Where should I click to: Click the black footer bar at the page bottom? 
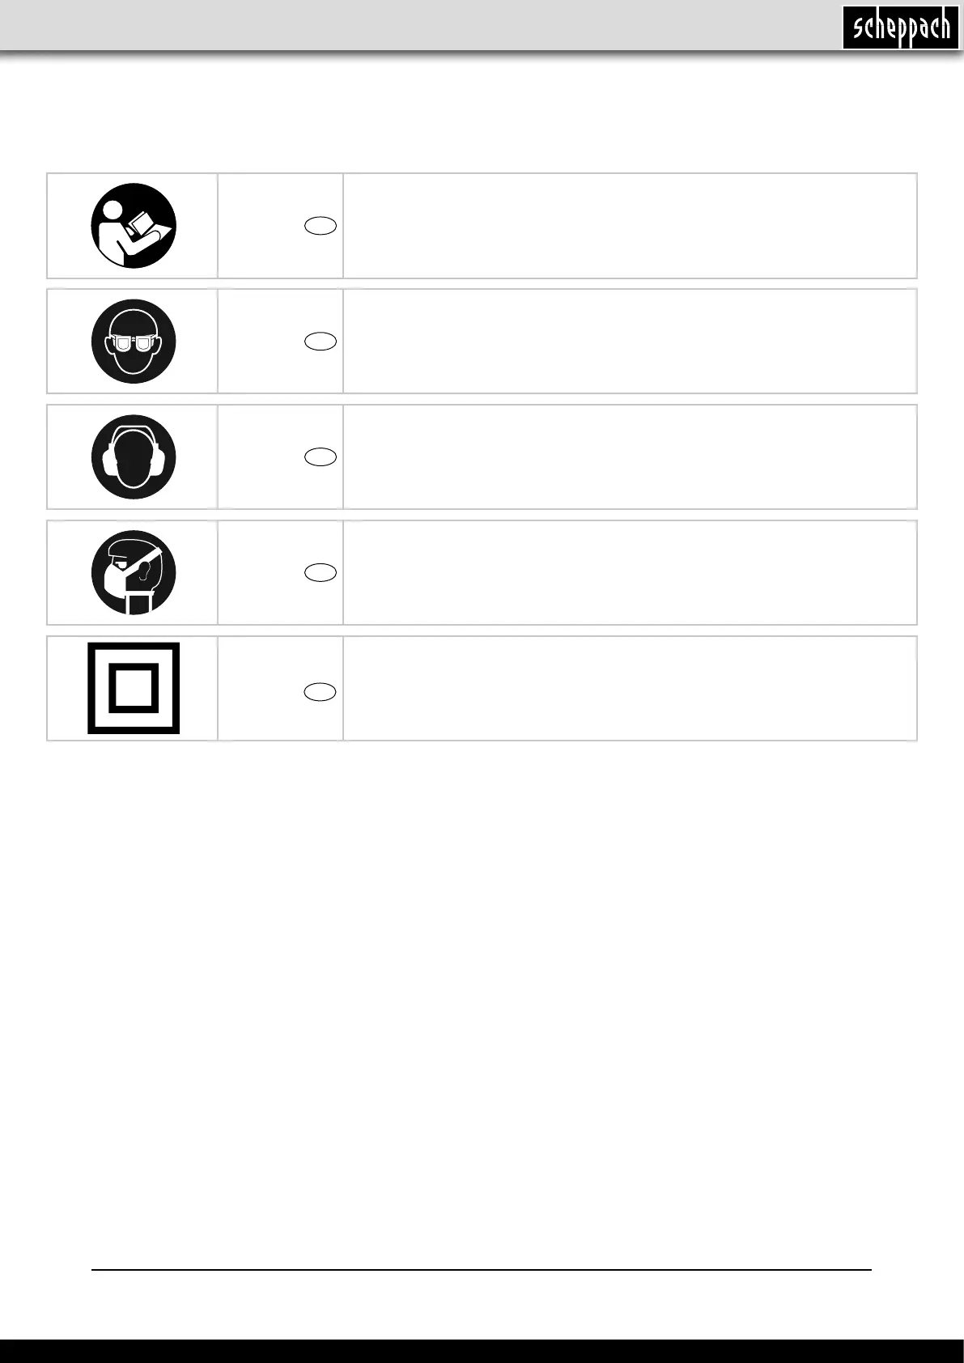point(482,1351)
